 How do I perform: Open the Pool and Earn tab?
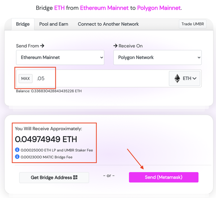[x=54, y=24]
